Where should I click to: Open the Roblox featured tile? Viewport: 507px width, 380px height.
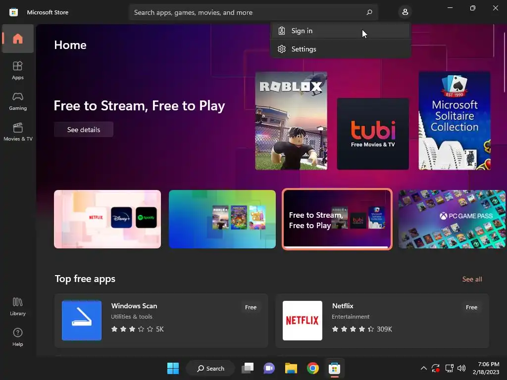pos(291,121)
